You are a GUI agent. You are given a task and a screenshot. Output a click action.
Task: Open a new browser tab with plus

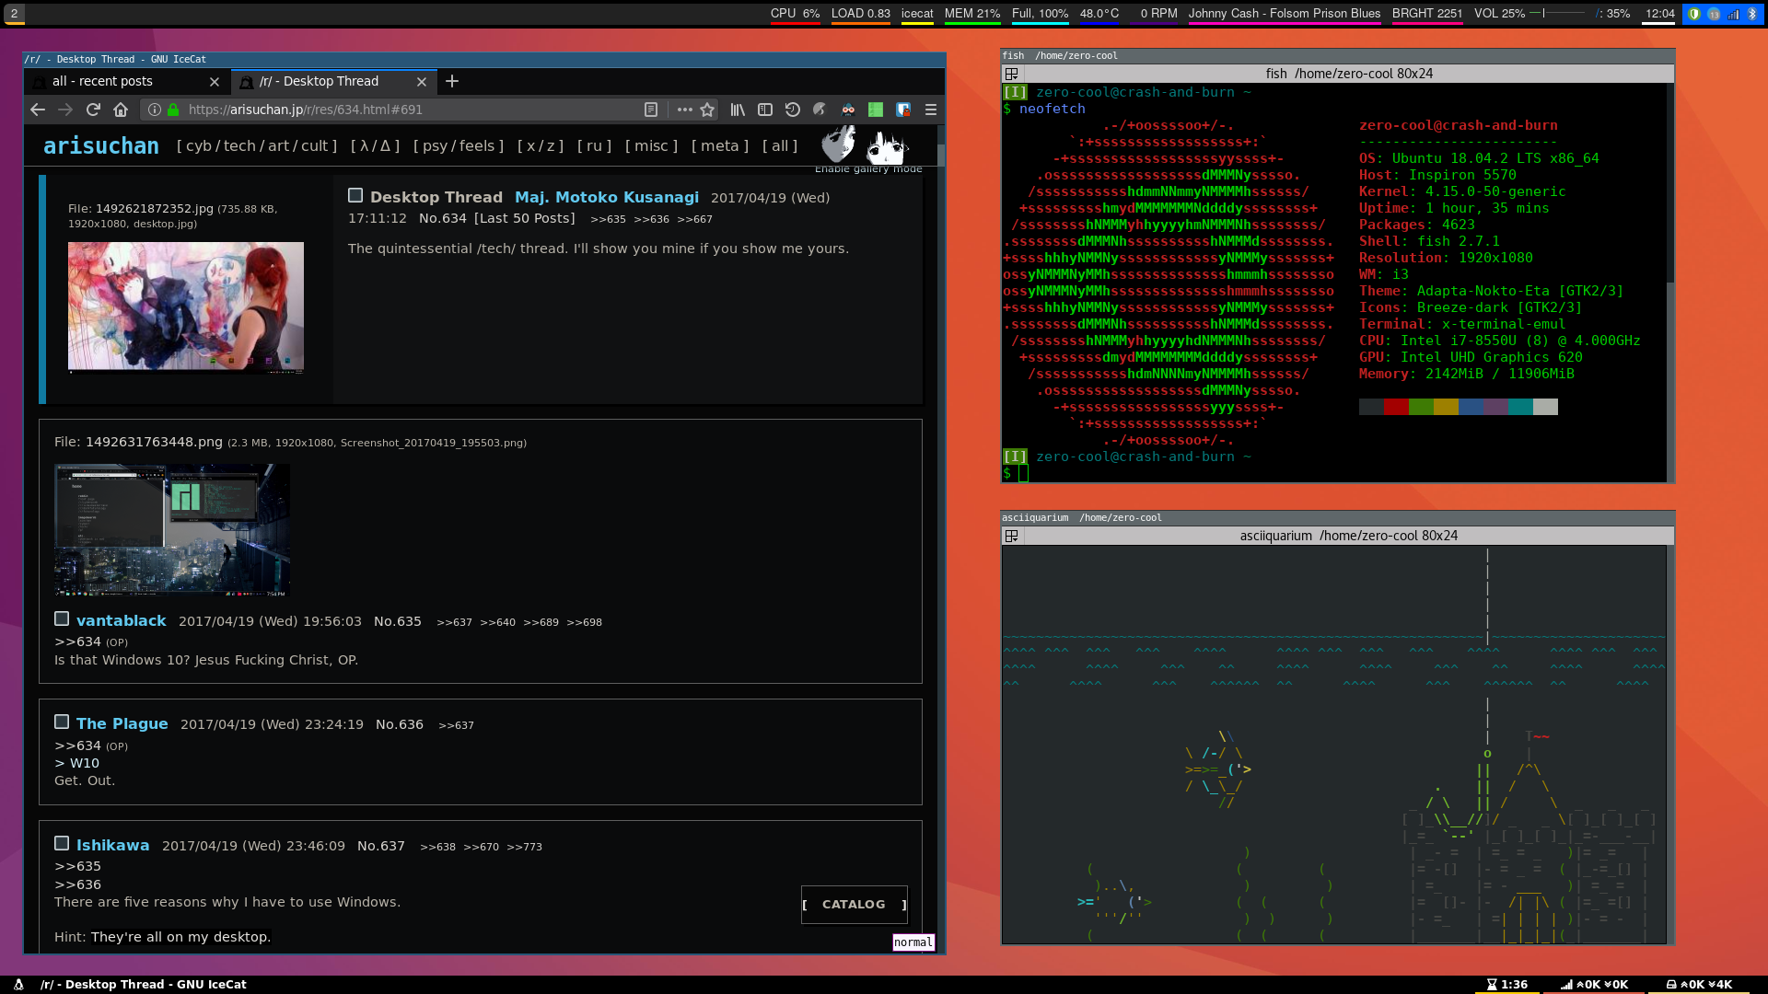click(x=451, y=81)
